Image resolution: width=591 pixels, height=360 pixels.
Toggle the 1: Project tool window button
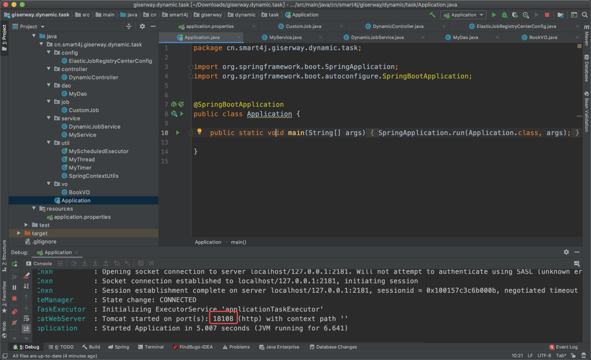(4, 38)
